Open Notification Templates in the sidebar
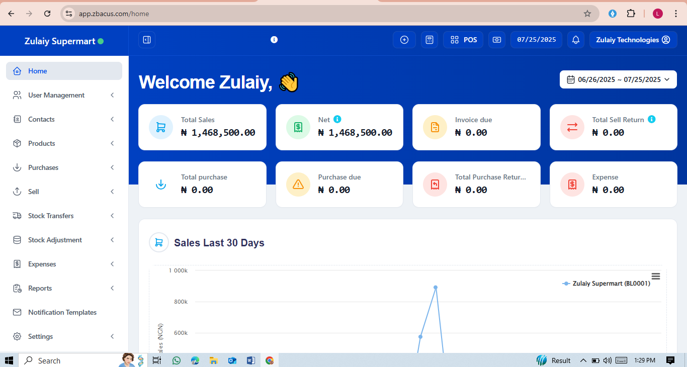The image size is (687, 367). [x=62, y=312]
